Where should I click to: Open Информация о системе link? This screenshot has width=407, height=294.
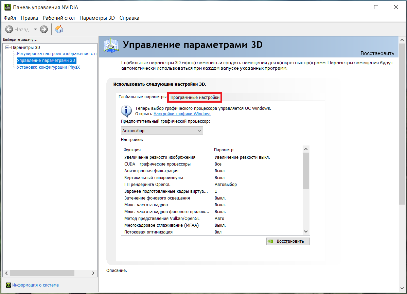click(36, 285)
